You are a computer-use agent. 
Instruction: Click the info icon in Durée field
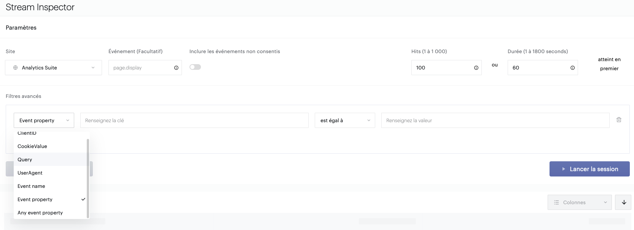point(572,68)
